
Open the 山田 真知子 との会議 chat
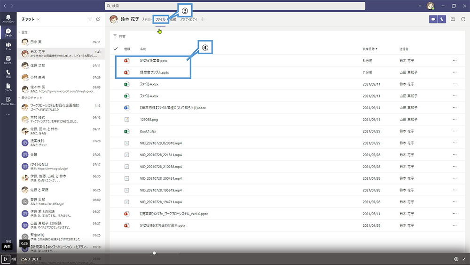point(61,225)
